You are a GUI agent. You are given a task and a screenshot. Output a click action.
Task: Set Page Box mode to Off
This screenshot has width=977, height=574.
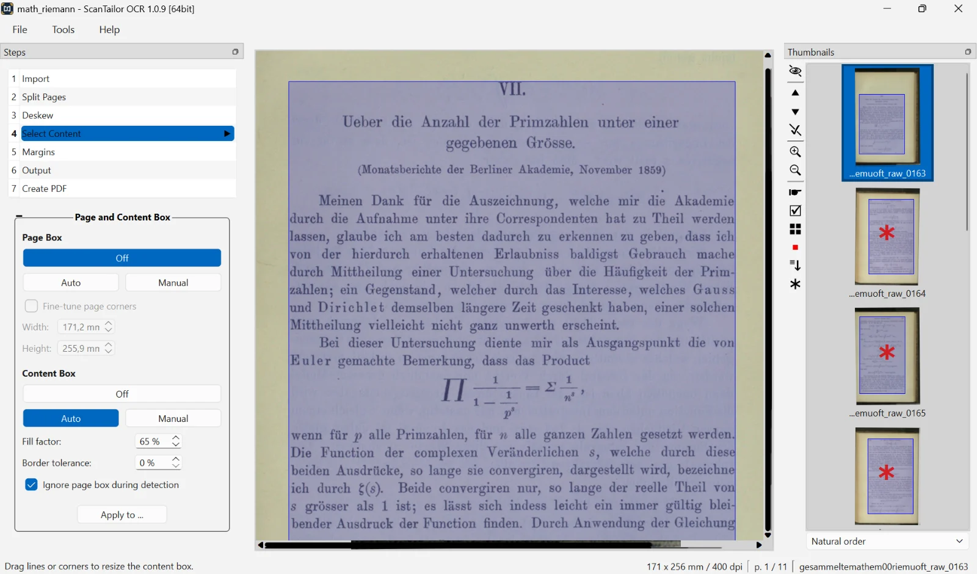[122, 258]
